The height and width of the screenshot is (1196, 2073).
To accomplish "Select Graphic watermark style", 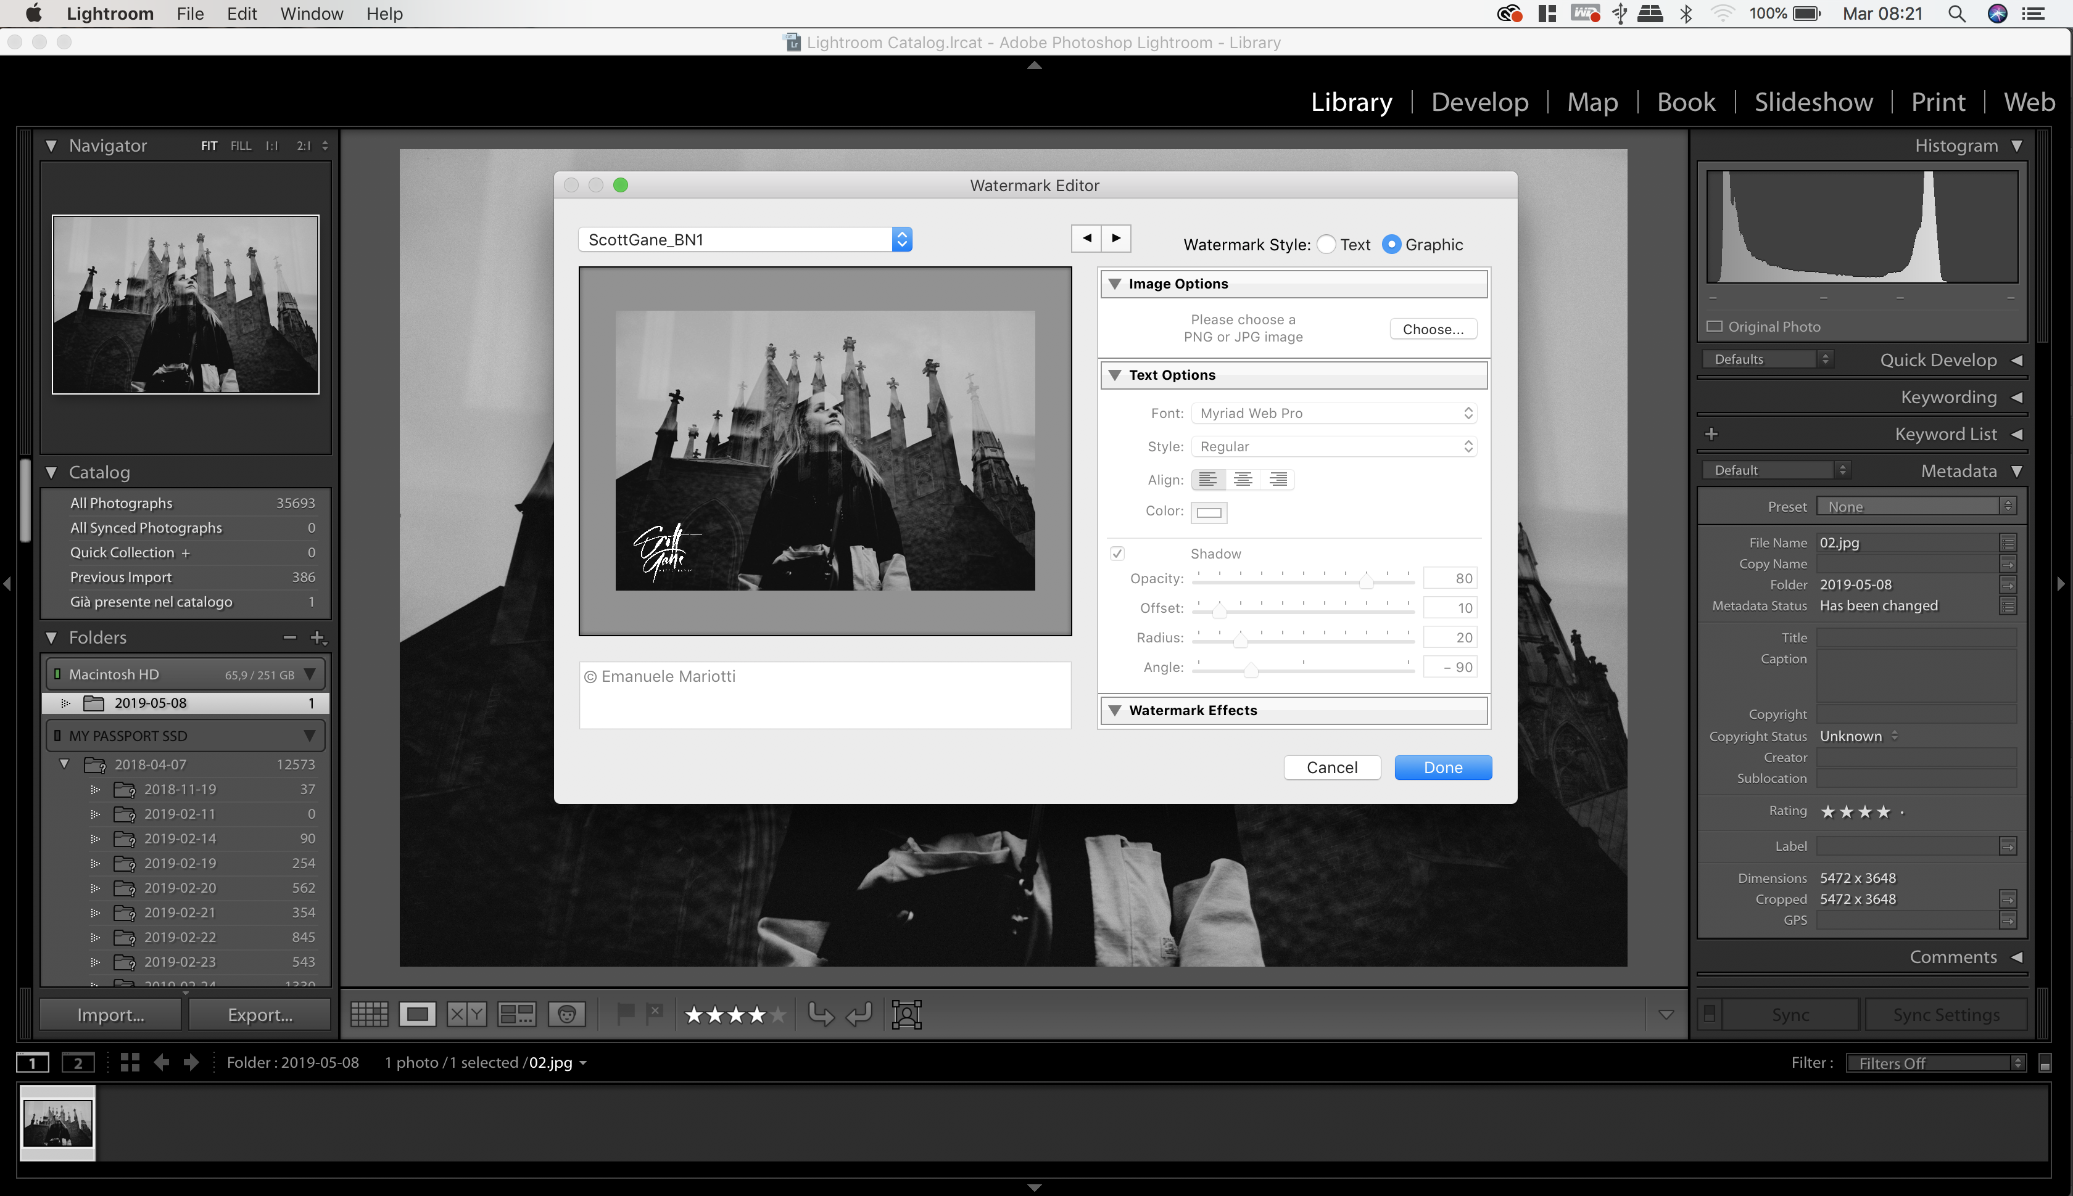I will click(x=1391, y=245).
